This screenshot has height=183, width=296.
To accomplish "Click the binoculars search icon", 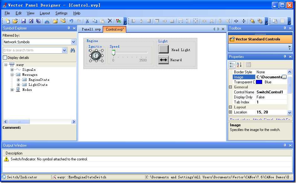I will 72,50.
